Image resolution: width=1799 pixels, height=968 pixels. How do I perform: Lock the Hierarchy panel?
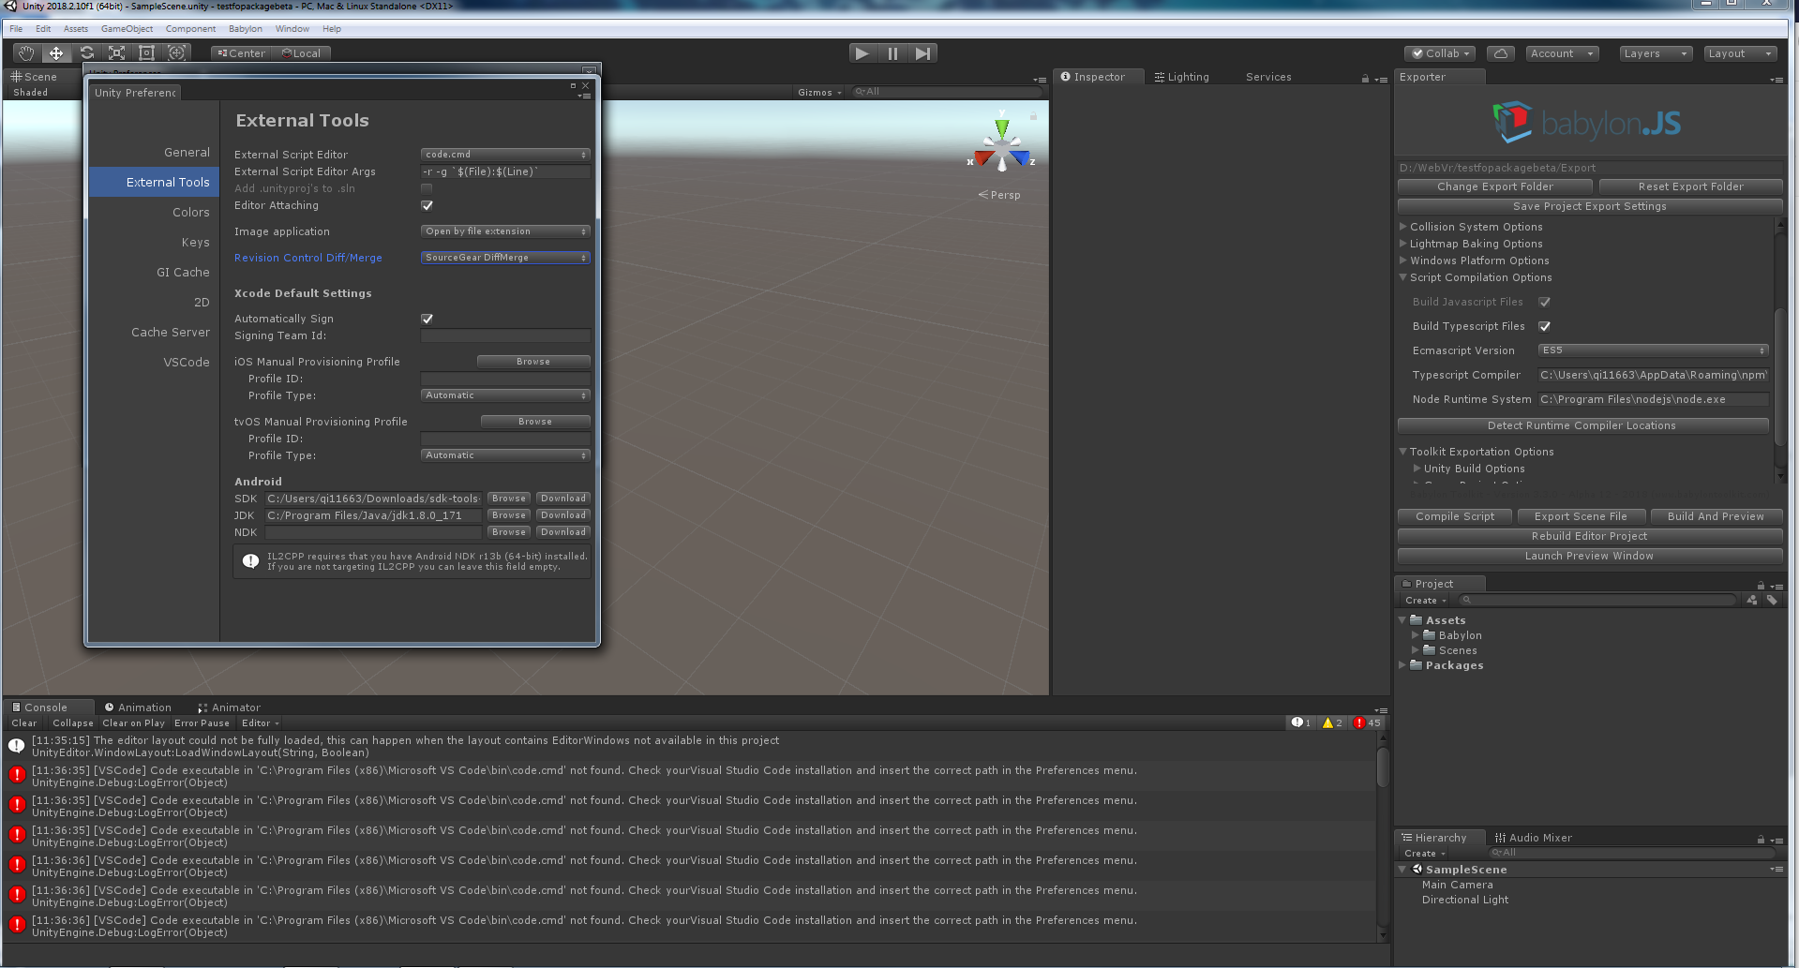[x=1760, y=840]
